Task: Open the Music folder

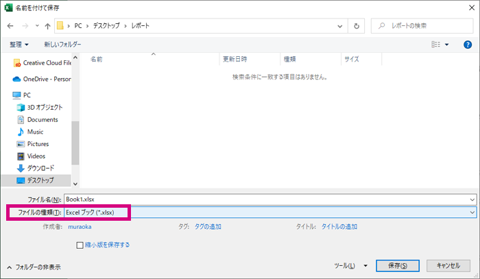Action: point(30,132)
